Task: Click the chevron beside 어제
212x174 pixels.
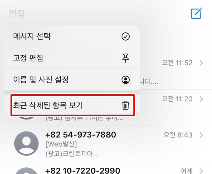Action: 201,171
